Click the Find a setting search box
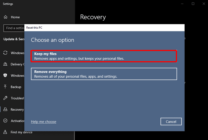This screenshot has width=208, height=140. 14,28
